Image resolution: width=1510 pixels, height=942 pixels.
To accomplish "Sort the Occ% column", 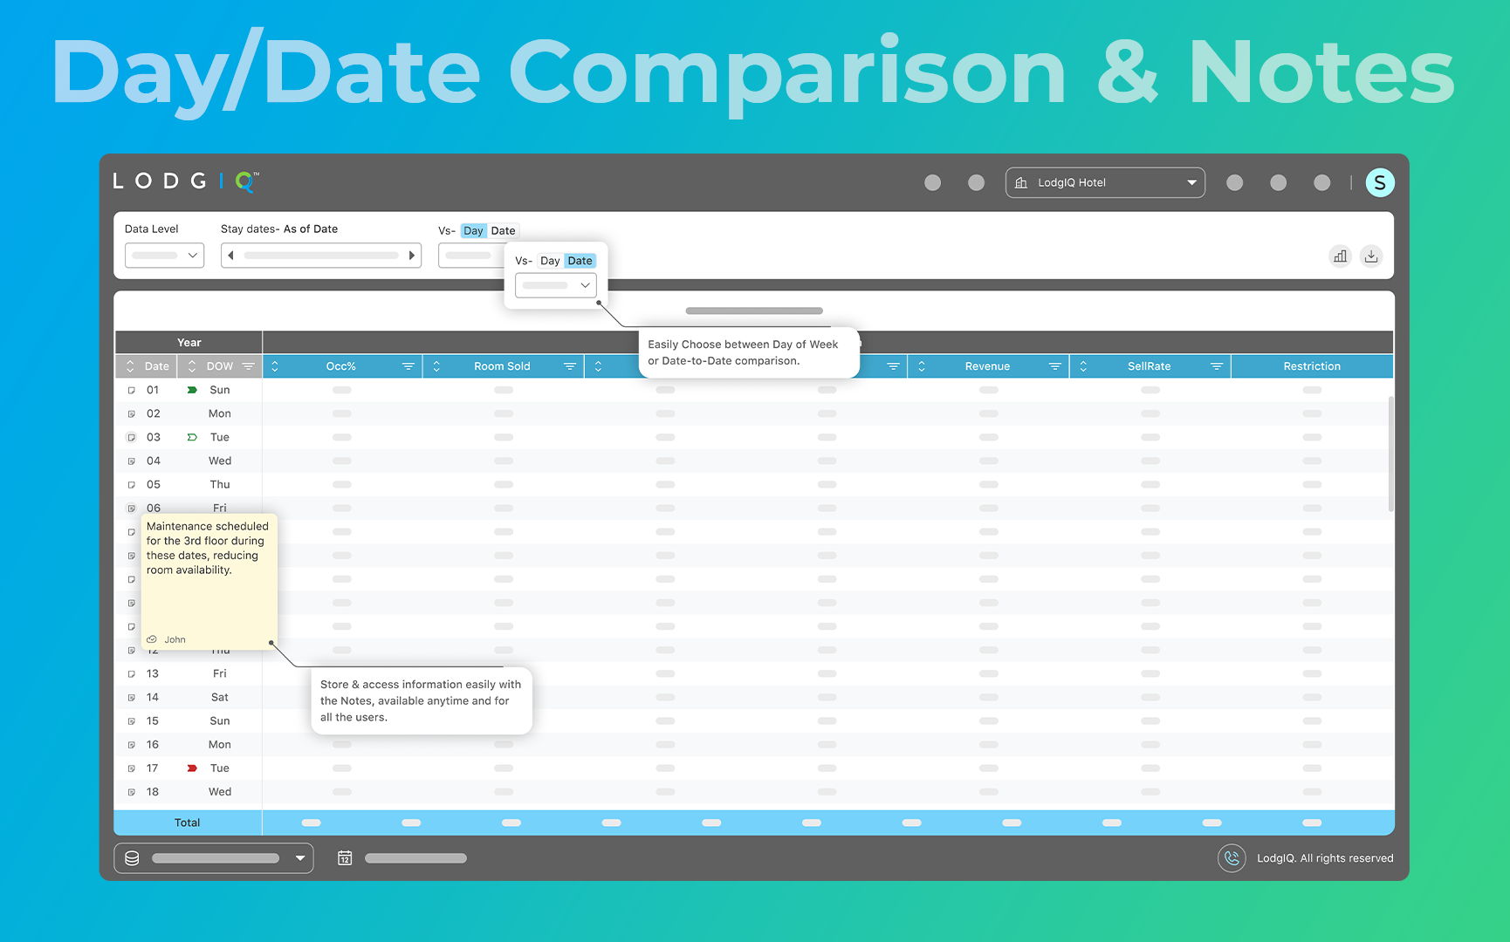I will pyautogui.click(x=275, y=366).
